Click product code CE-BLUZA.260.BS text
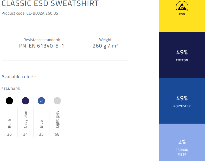The image size is (205, 161). tap(42, 13)
